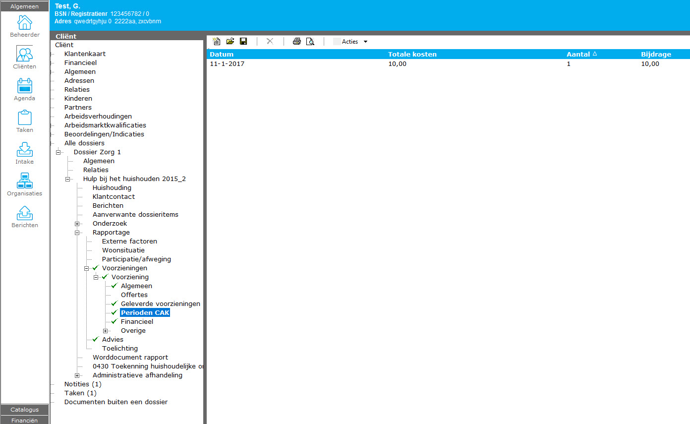The image size is (690, 424).
Task: Click the Save floppy disk icon
Action: point(243,42)
